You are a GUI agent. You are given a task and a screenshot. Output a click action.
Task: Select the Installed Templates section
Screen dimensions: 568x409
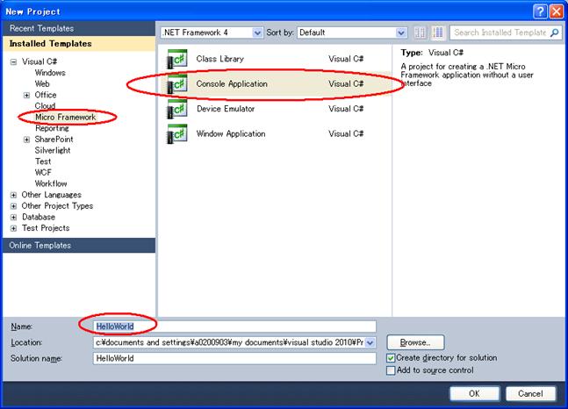click(x=79, y=44)
